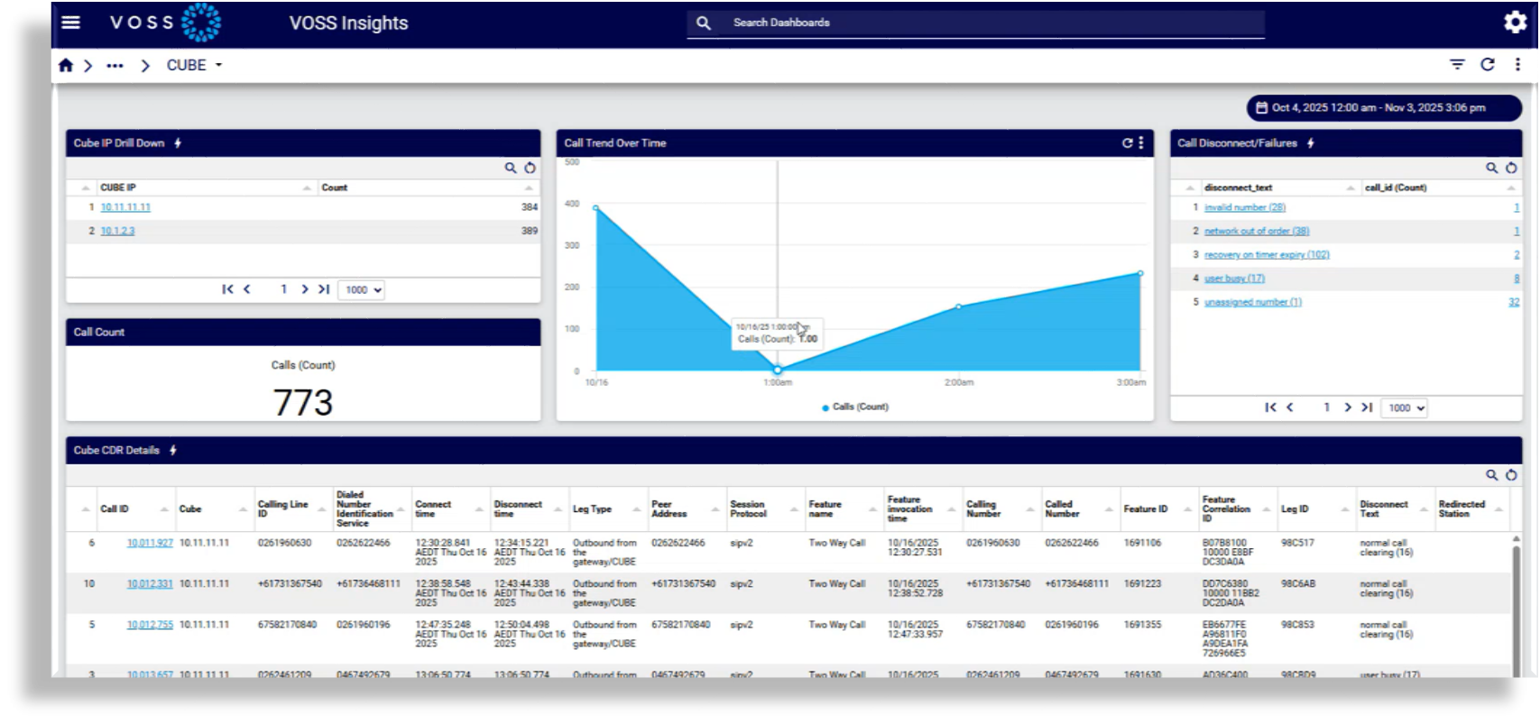
Task: Sort by the Count column header
Action: (x=335, y=188)
